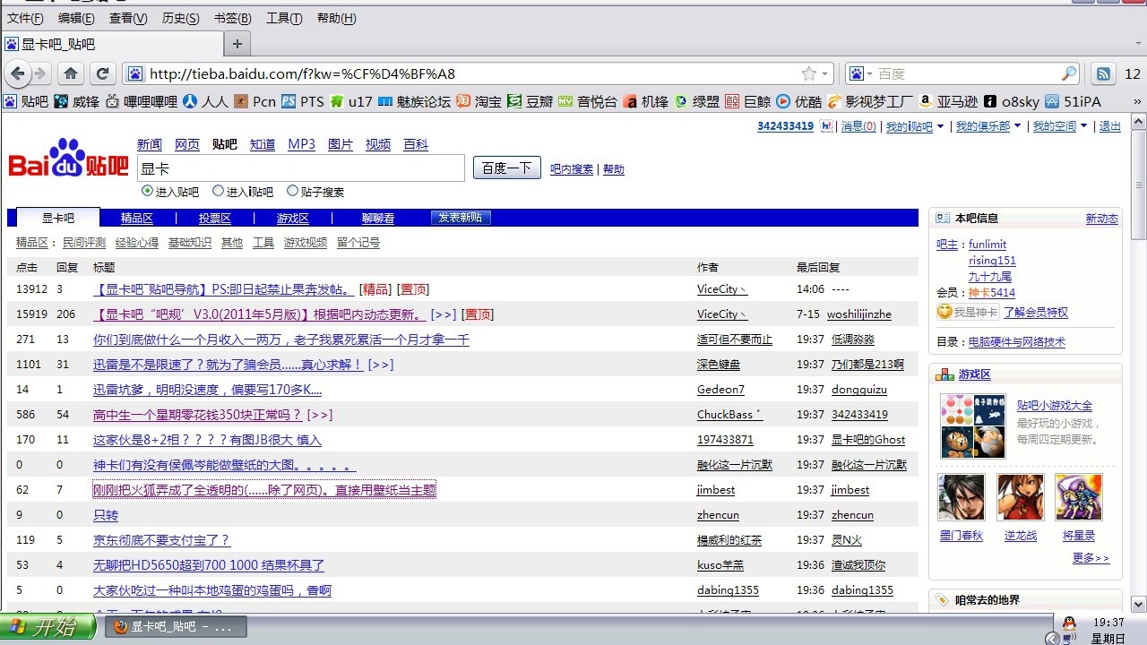Image resolution: width=1147 pixels, height=645 pixels.
Task: Switch to the 精品区 tab
Action: click(137, 218)
